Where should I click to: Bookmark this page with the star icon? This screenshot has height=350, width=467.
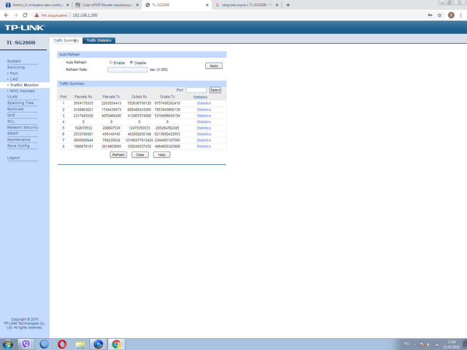click(439, 15)
